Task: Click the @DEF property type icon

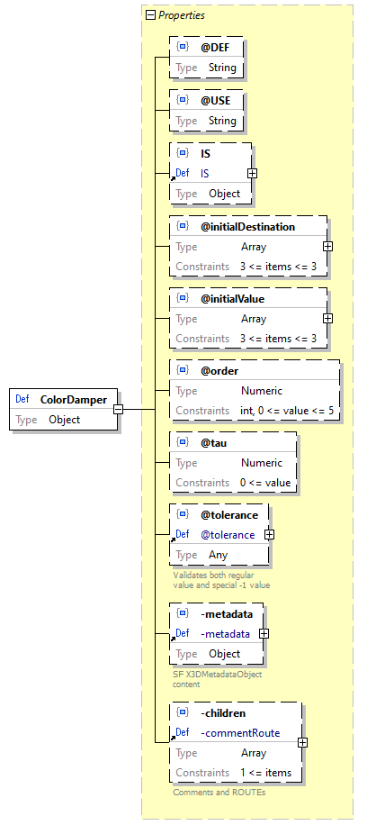Action: coord(183,47)
